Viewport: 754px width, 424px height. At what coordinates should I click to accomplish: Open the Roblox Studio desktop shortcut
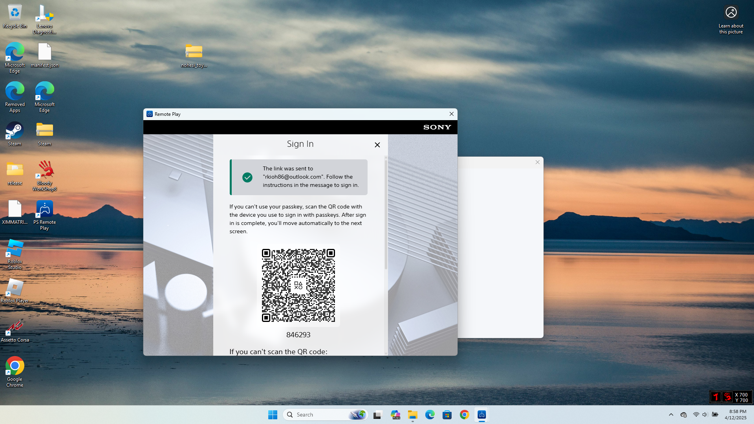[x=15, y=254]
